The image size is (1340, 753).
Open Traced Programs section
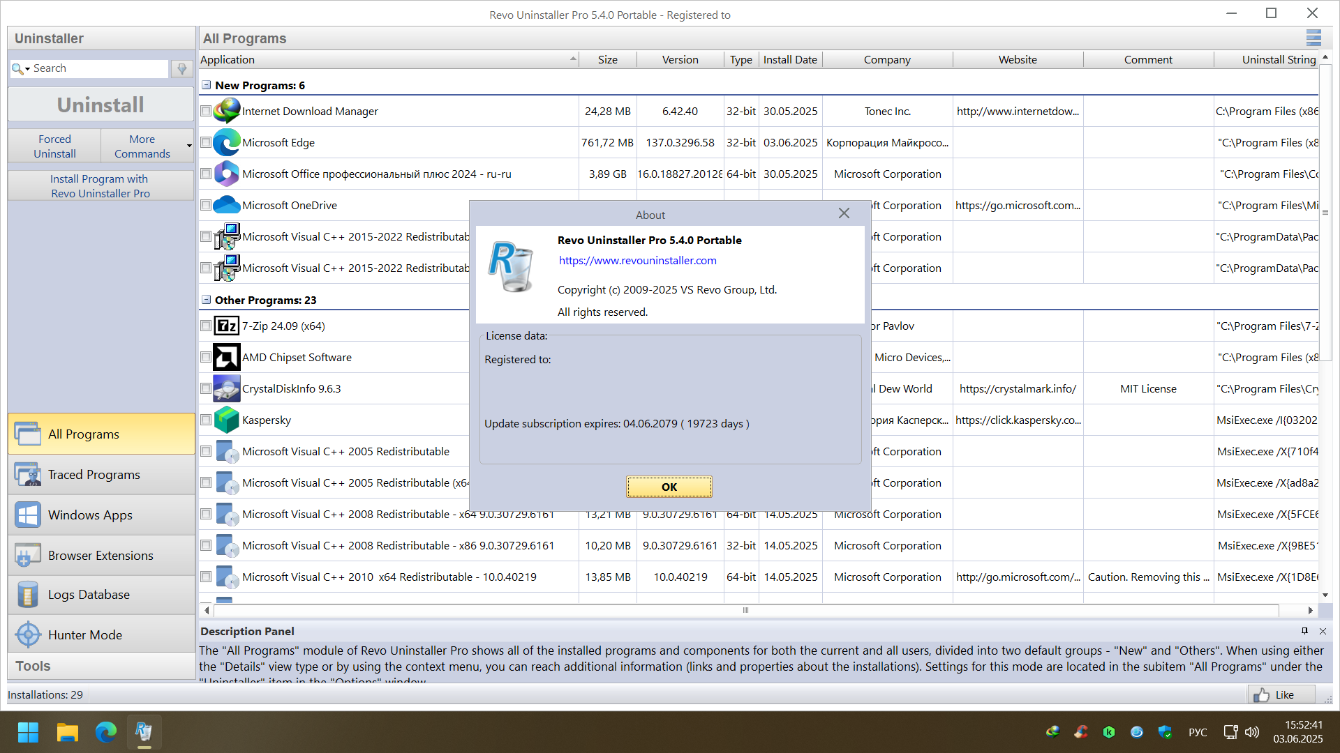tap(101, 475)
